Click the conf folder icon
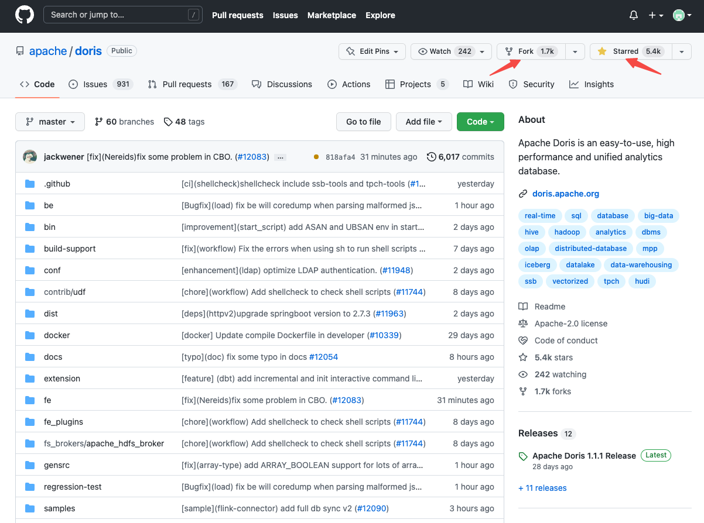This screenshot has width=704, height=523. (30, 270)
